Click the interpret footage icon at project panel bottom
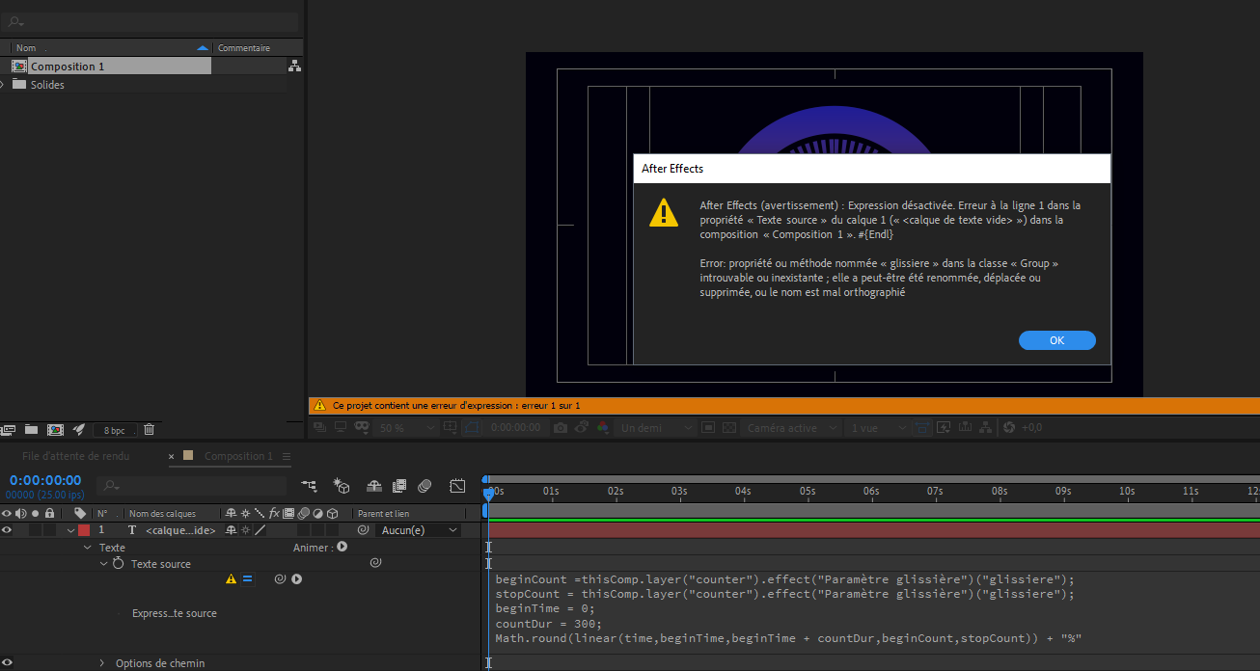This screenshot has height=671, width=1260. (x=9, y=429)
